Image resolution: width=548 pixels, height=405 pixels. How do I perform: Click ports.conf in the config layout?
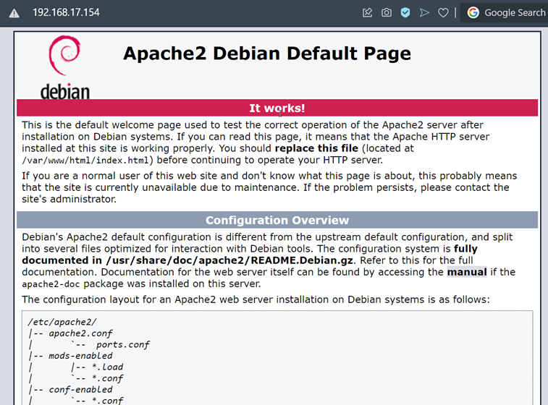tap(122, 344)
